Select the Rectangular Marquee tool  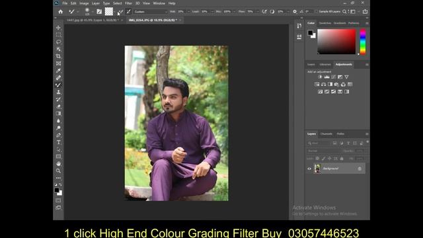pyautogui.click(x=58, y=35)
